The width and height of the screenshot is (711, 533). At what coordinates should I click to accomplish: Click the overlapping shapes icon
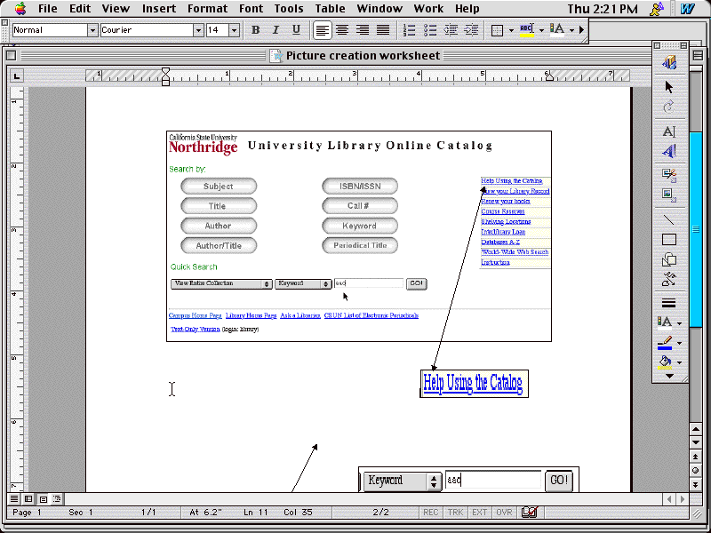[x=669, y=259]
